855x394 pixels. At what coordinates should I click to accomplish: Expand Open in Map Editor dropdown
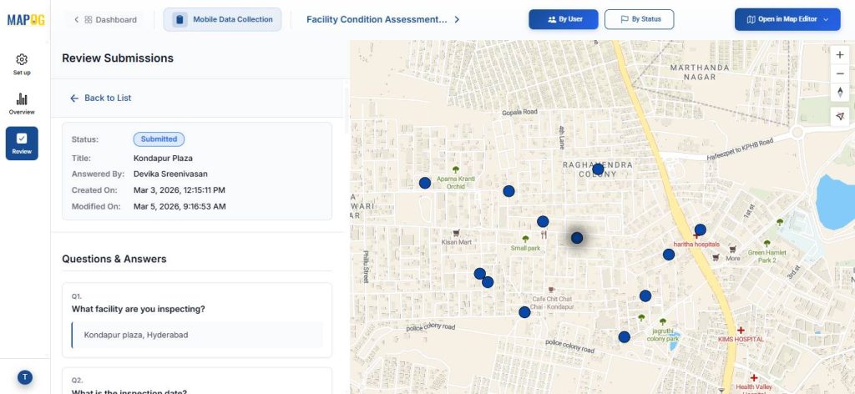tap(787, 19)
